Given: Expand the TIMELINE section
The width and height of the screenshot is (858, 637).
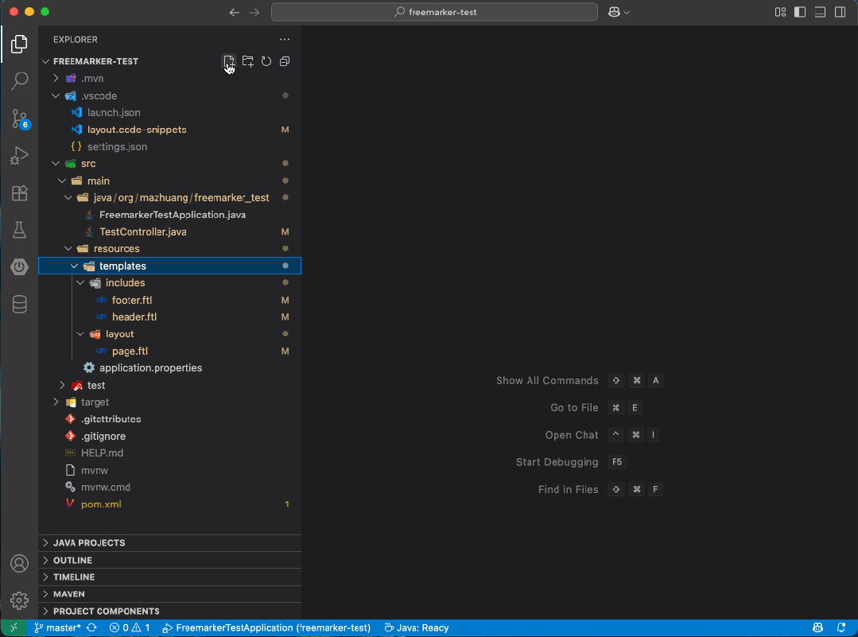Looking at the screenshot, I should (169, 577).
